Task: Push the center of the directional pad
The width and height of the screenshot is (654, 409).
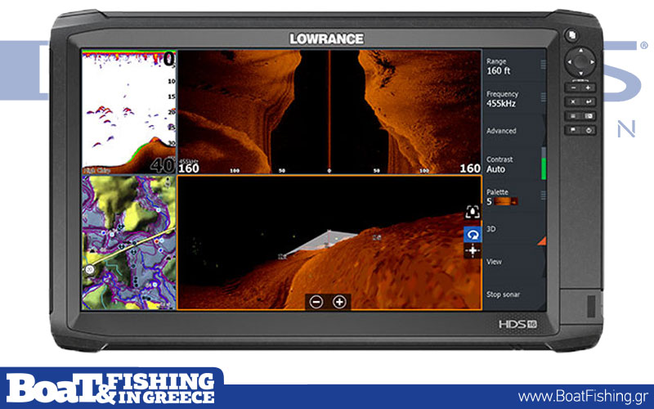Action: (x=580, y=62)
